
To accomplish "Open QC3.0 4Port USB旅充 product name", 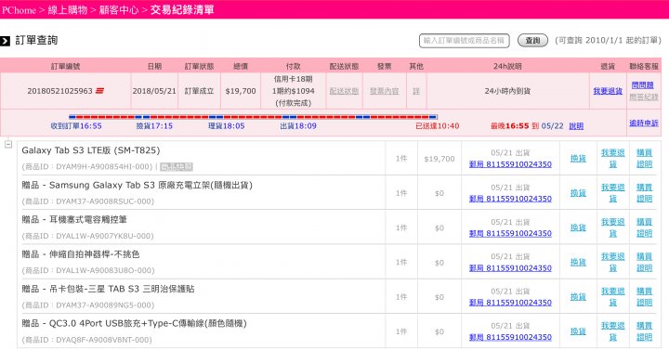I will pos(134,324).
